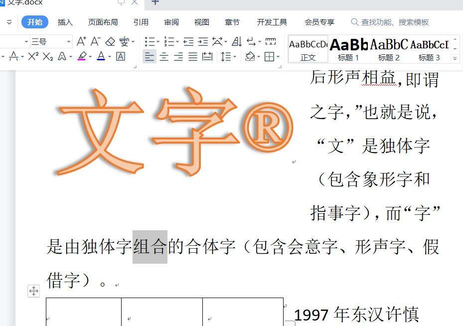Image resolution: width=463 pixels, height=326 pixels.
Task: Apply the 标题 1 style
Action: coord(348,50)
